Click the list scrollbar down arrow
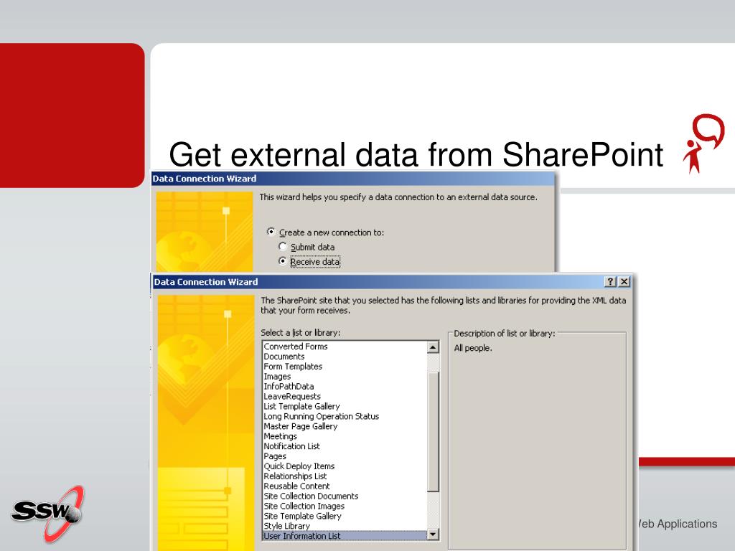Viewport: 735px width, 551px height. [433, 534]
